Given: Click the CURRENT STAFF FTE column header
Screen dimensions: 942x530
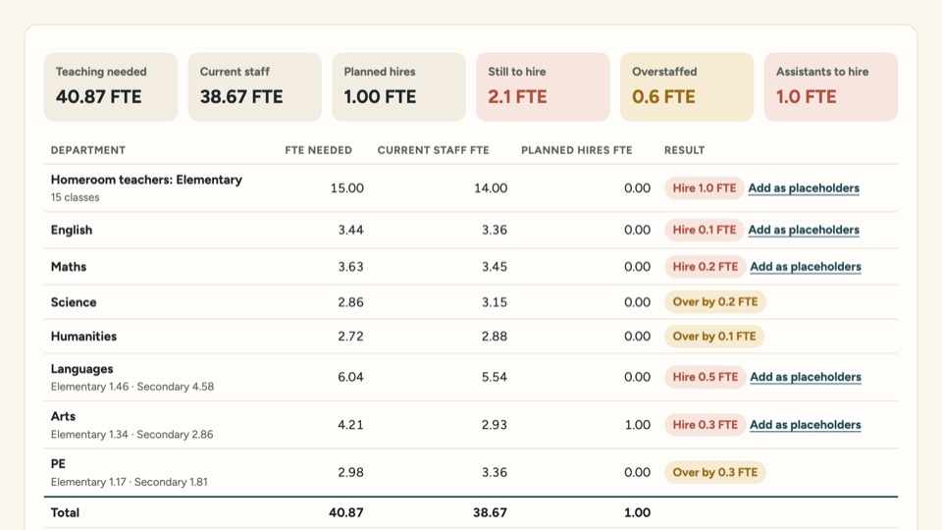Looking at the screenshot, I should pos(433,150).
